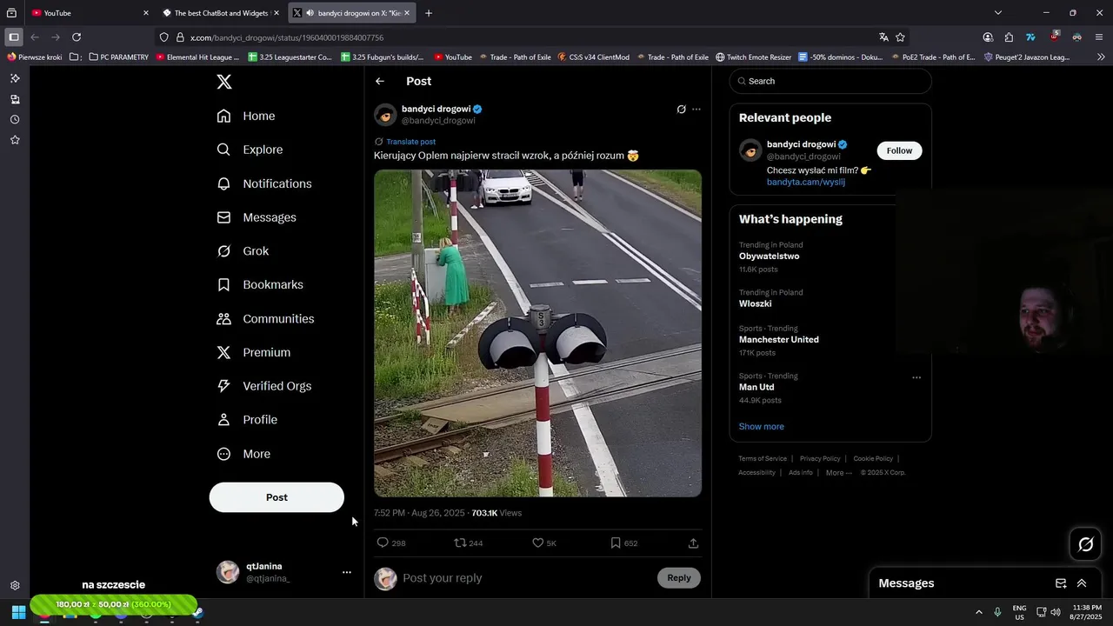Switch to the YouTube tab

click(x=90, y=13)
